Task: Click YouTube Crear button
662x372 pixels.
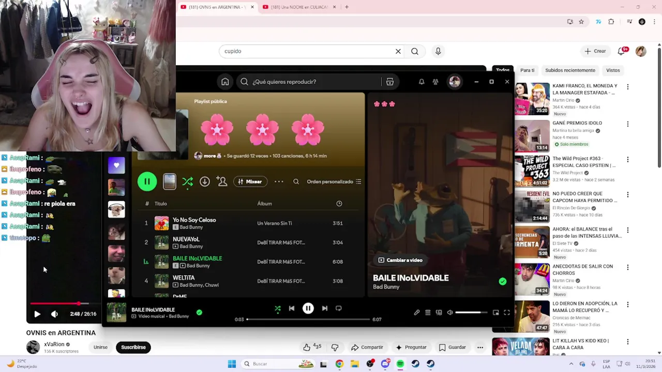Action: (595, 51)
